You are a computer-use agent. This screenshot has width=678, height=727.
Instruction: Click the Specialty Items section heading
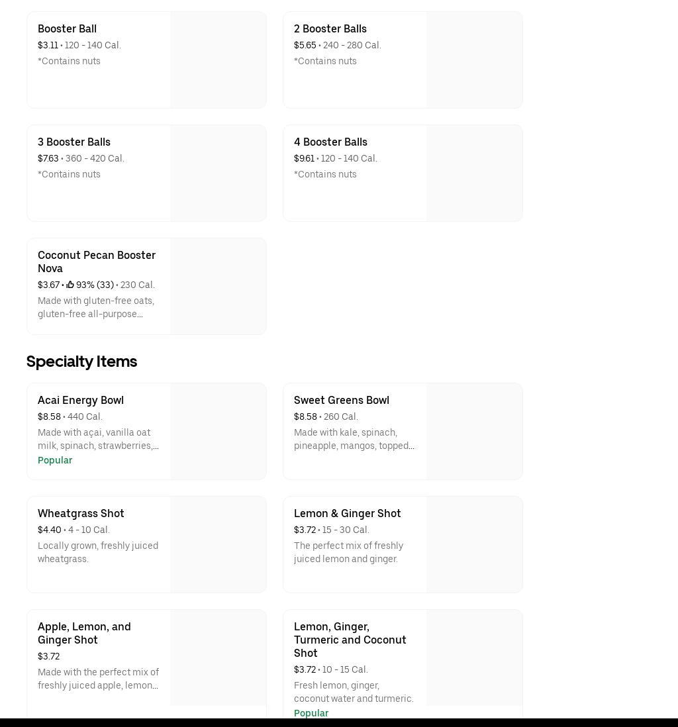81,361
